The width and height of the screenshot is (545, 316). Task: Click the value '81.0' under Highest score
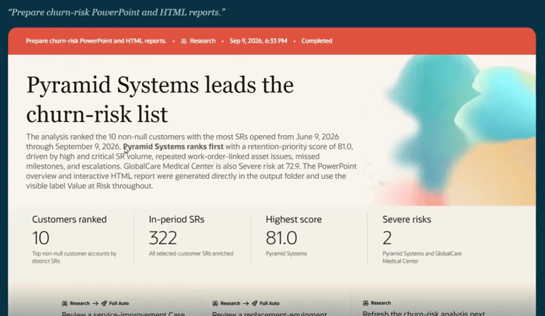point(281,238)
